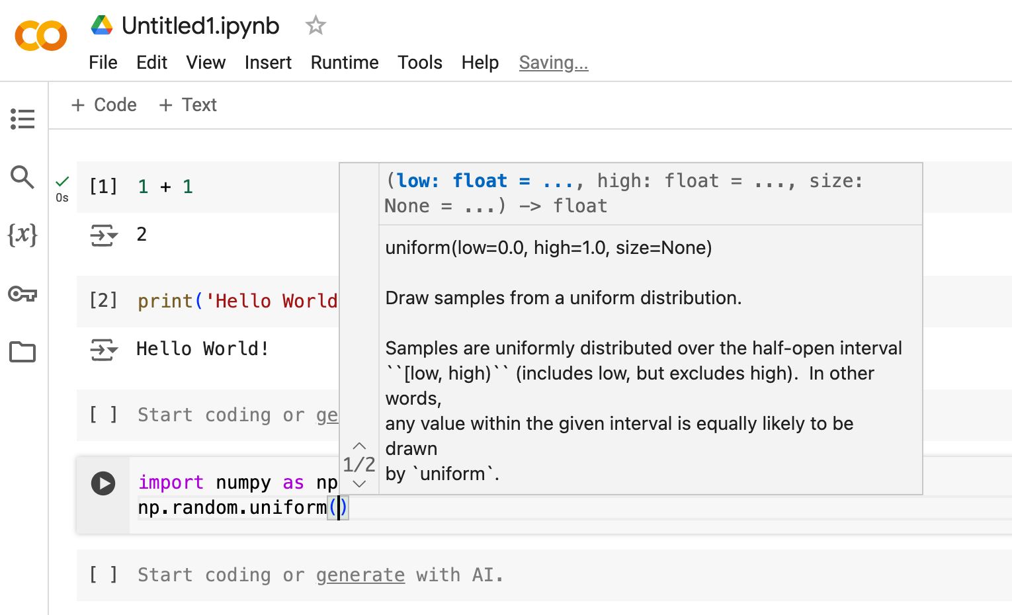Run the numpy import cell

pyautogui.click(x=103, y=483)
